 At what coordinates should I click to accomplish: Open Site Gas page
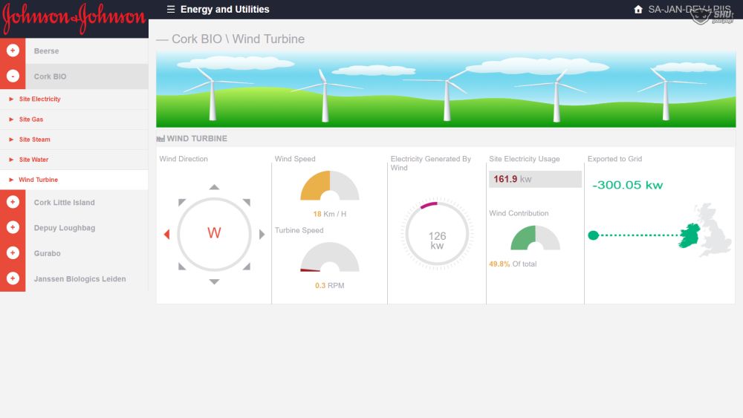pyautogui.click(x=31, y=120)
